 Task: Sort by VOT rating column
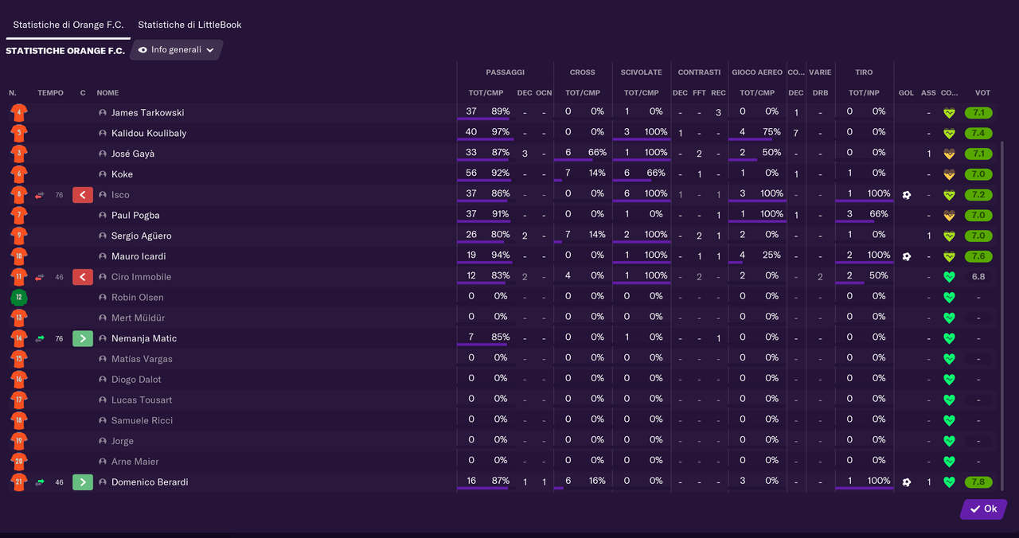pos(983,93)
